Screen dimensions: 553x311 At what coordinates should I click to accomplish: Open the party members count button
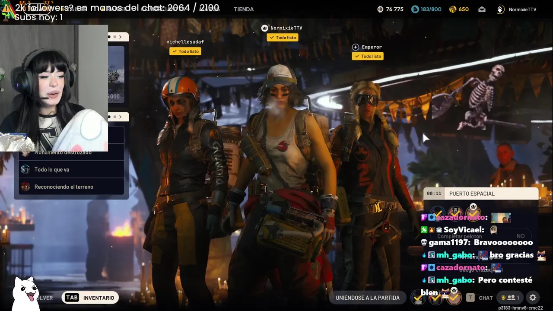[x=509, y=298]
